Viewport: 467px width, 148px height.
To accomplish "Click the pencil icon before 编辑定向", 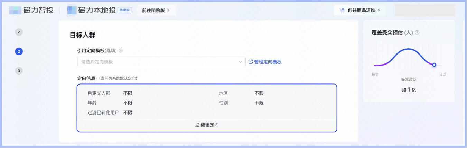I will click(x=197, y=125).
